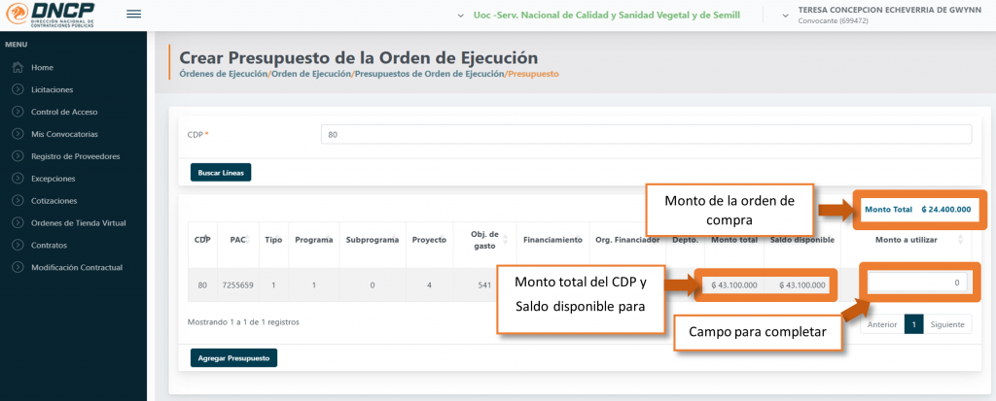Click the Contratos sidebar icon
Image resolution: width=996 pixels, height=401 pixels.
tap(18, 245)
